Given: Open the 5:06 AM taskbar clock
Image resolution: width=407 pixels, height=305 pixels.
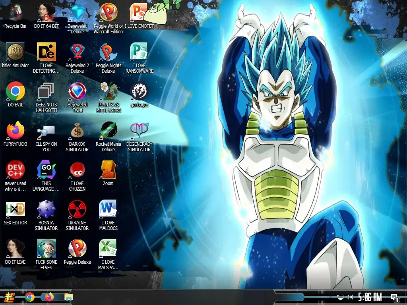Looking at the screenshot, I should (x=370, y=297).
